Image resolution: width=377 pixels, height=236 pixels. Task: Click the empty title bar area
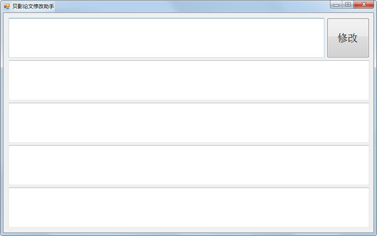tap(193, 6)
